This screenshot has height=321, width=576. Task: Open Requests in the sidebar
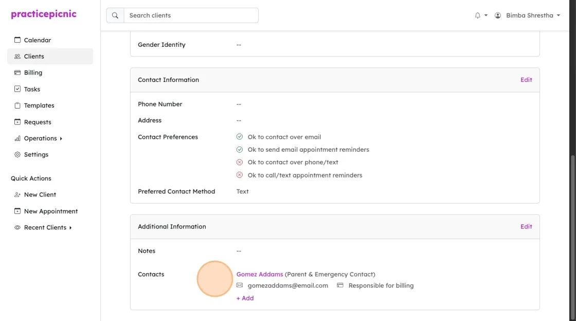pos(38,122)
